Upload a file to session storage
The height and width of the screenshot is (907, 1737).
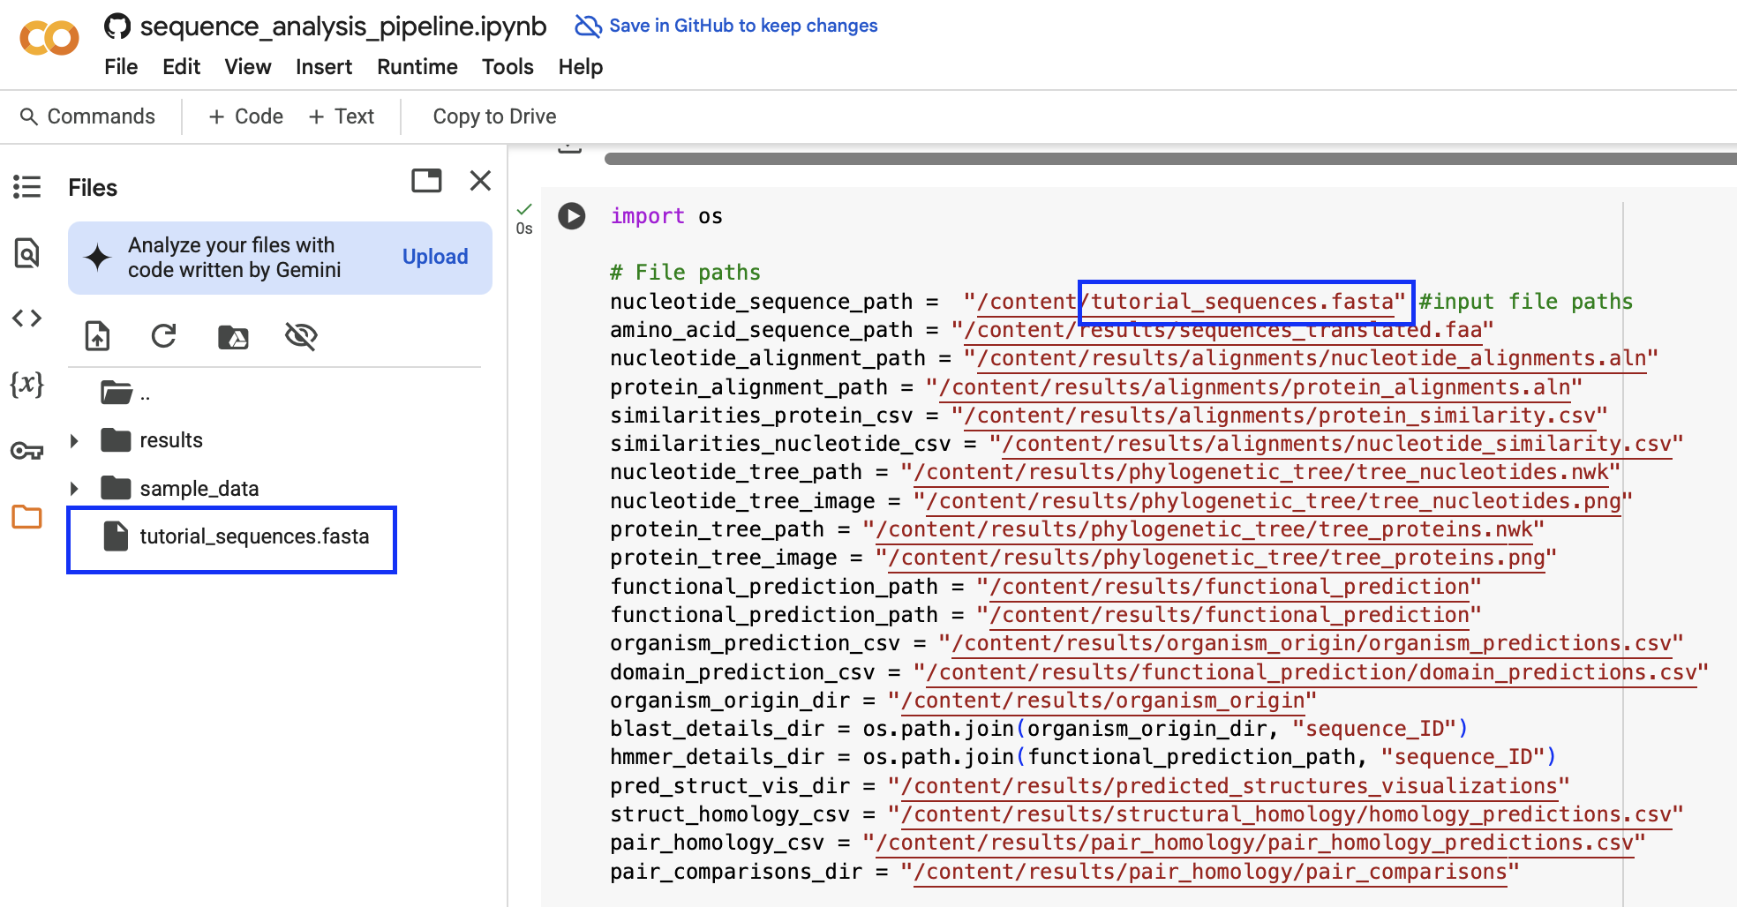97,336
